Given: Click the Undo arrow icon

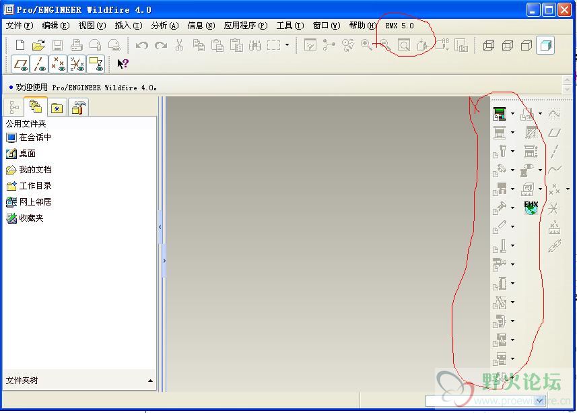Looking at the screenshot, I should click(x=142, y=45).
